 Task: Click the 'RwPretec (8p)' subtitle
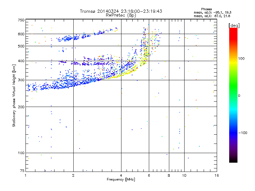tap(121, 15)
